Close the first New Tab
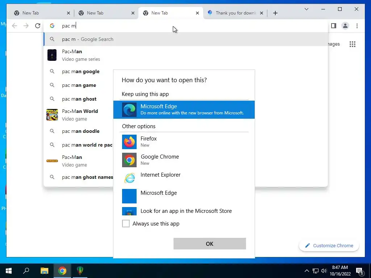 [68, 13]
